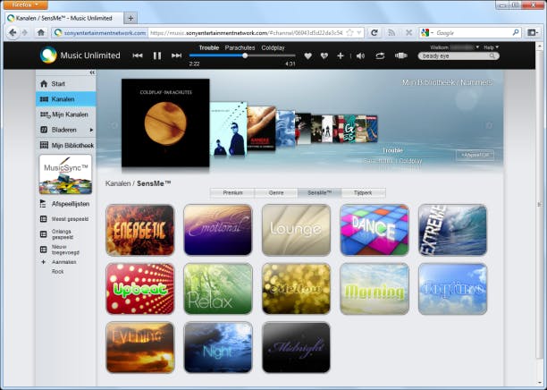The image size is (547, 390).
Task: Mute the volume speaker icon
Action: tap(360, 55)
